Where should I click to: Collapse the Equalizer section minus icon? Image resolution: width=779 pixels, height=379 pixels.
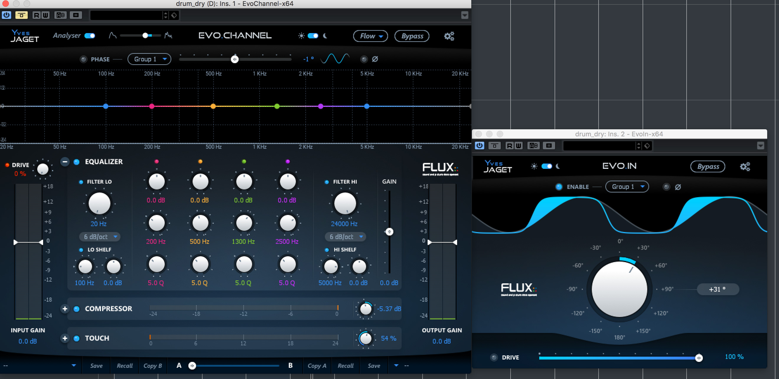pyautogui.click(x=65, y=162)
